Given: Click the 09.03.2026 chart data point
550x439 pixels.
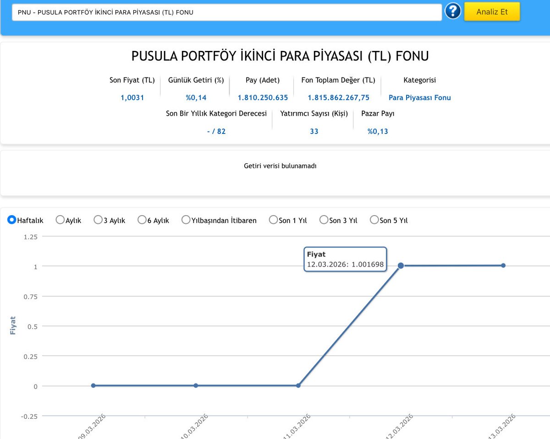Looking at the screenshot, I should pyautogui.click(x=93, y=385).
